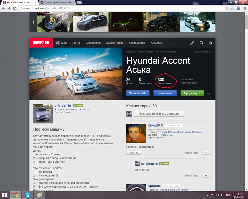Click the audio speaker icon on Trance tab
This screenshot has height=199, width=248.
70,3
